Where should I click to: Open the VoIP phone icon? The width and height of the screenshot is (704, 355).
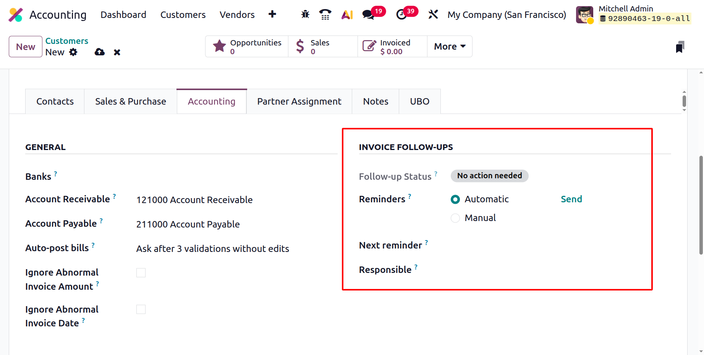click(x=325, y=15)
